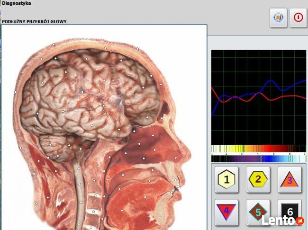The width and height of the screenshot is (308, 230).
Task: Click the black square icon numbered 6
Action: pos(258,212)
